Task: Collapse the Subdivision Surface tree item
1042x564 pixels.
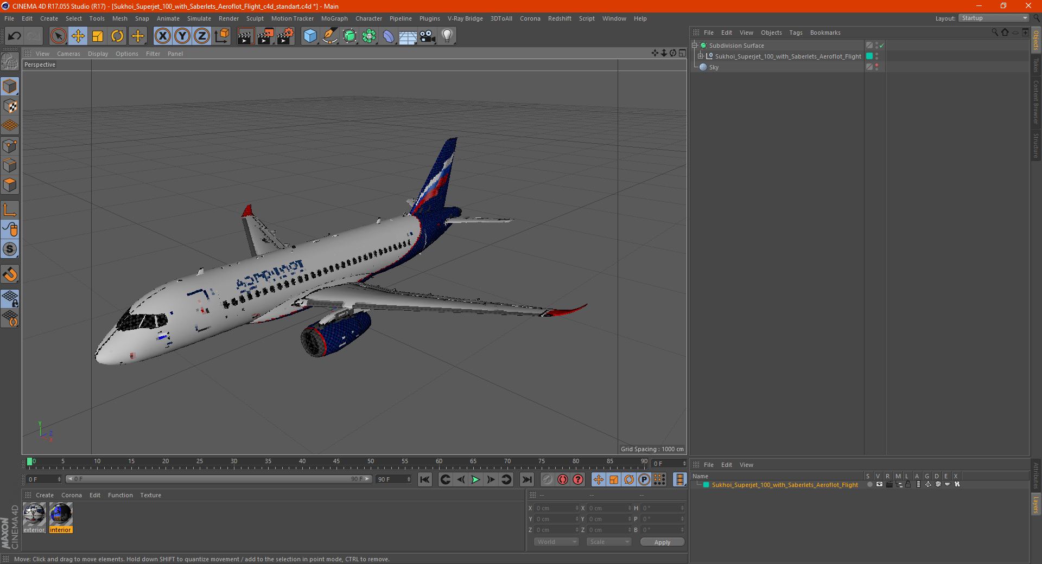Action: [695, 46]
